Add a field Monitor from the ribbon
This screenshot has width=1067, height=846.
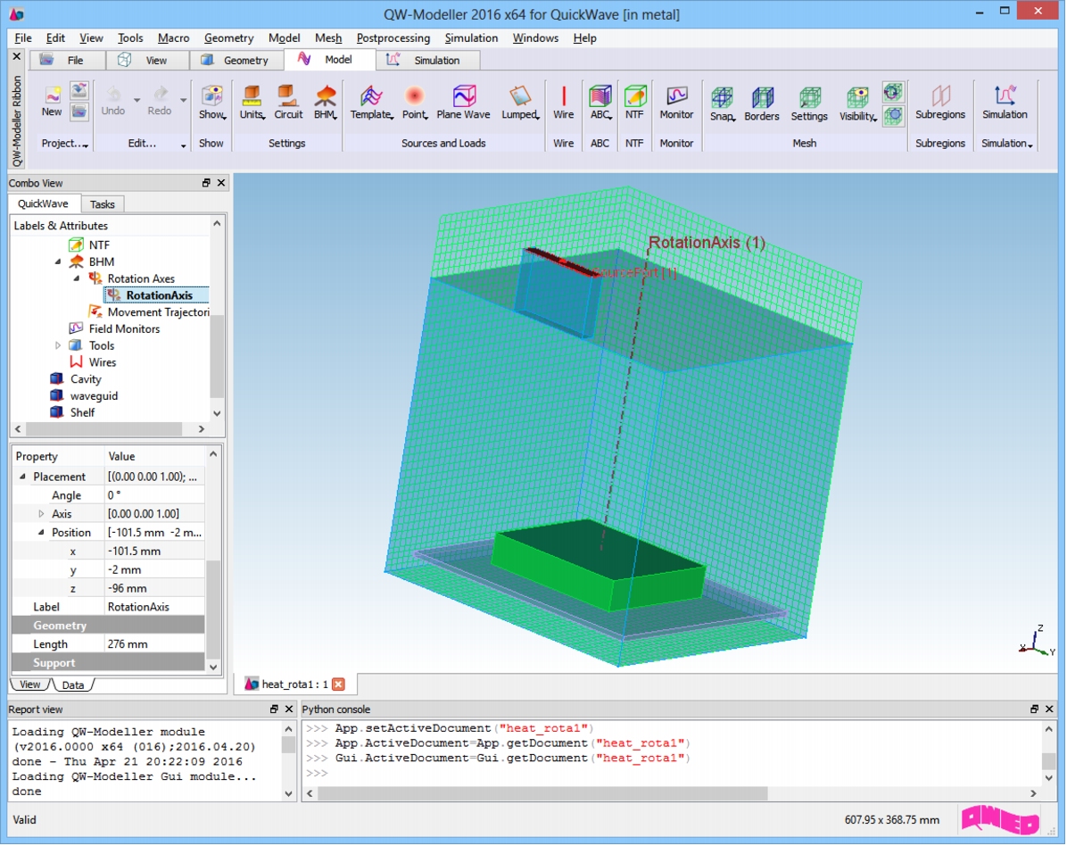coord(676,102)
